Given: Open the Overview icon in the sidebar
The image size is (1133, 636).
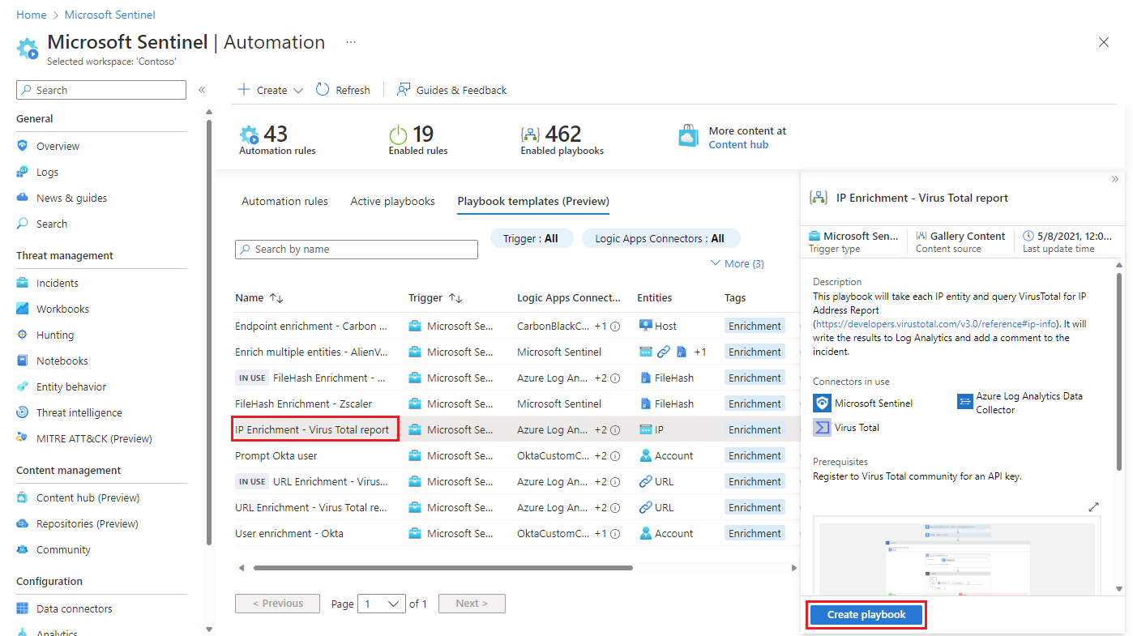Looking at the screenshot, I should [x=22, y=146].
